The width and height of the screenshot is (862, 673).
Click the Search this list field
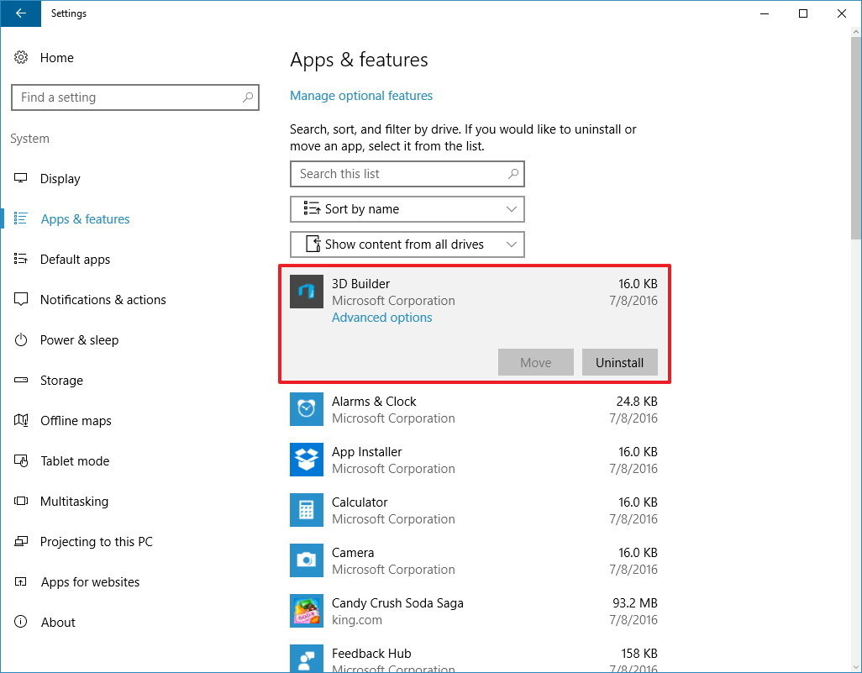point(407,174)
